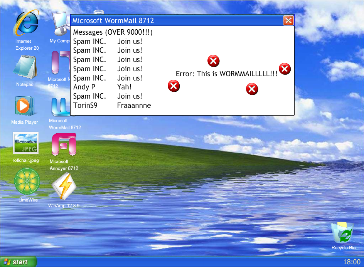Open the Internet Explorer 20 desktop icon
This screenshot has width=364, height=267.
pos(27,23)
